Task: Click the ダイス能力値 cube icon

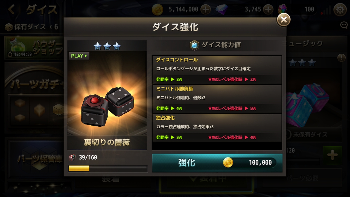Action: 194,45
